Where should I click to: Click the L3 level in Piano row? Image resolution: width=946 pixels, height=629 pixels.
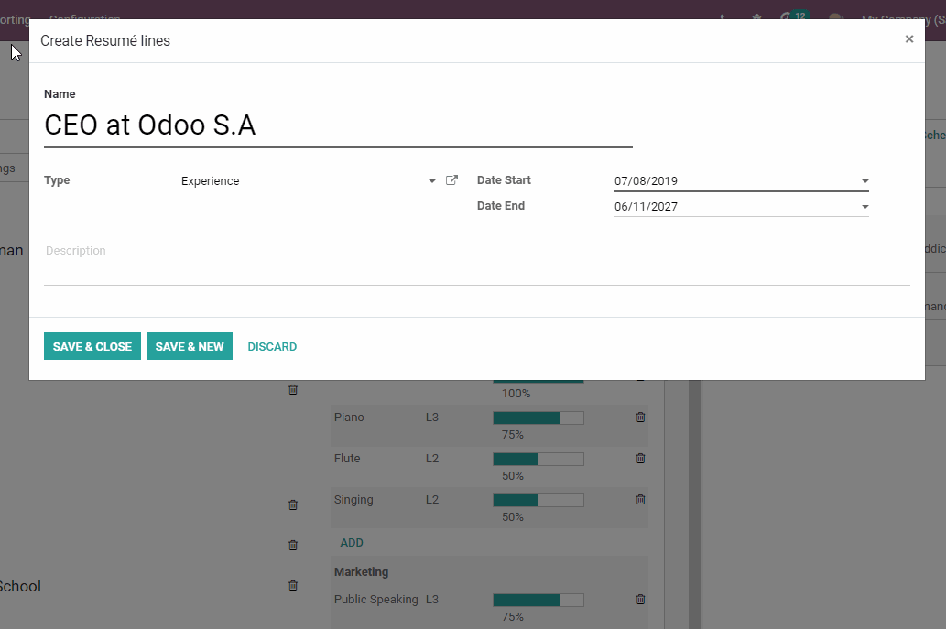coord(432,418)
